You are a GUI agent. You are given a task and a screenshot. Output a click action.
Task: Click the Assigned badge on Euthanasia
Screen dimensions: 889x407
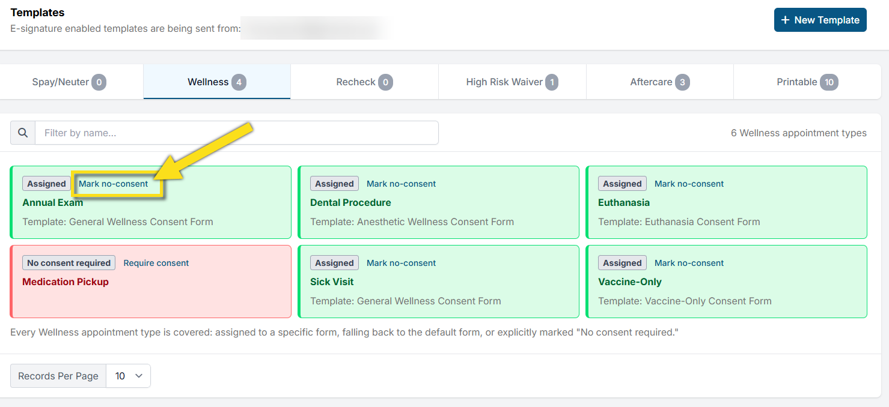[x=622, y=184]
